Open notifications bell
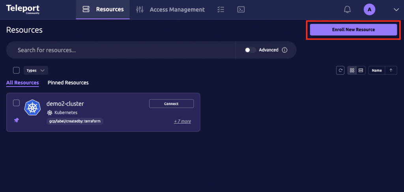Viewport: 404px width, 192px height. 347,9
